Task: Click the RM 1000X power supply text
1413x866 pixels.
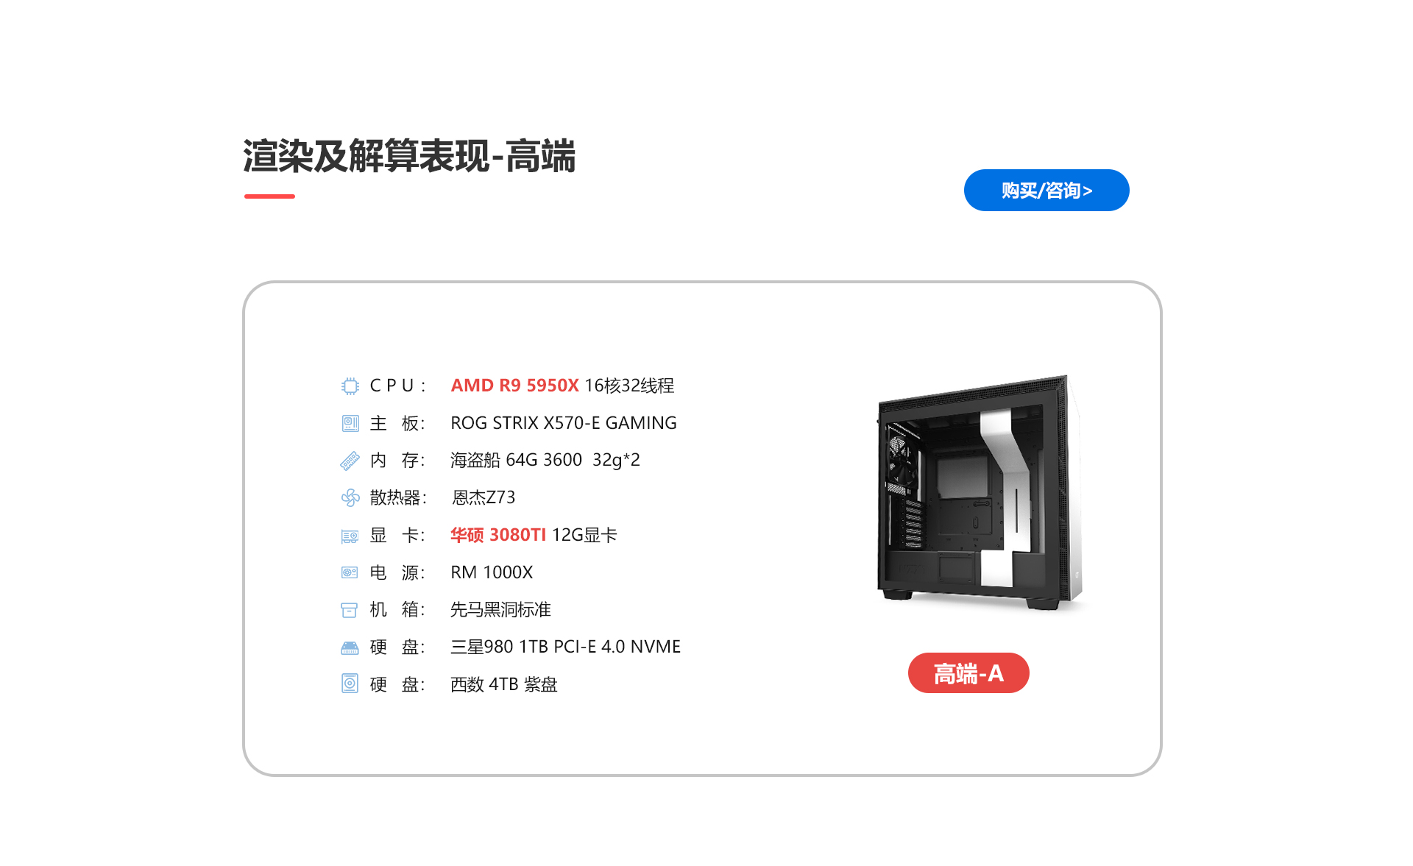Action: point(492,572)
